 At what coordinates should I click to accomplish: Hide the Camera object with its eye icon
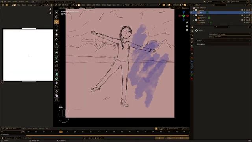247,18
